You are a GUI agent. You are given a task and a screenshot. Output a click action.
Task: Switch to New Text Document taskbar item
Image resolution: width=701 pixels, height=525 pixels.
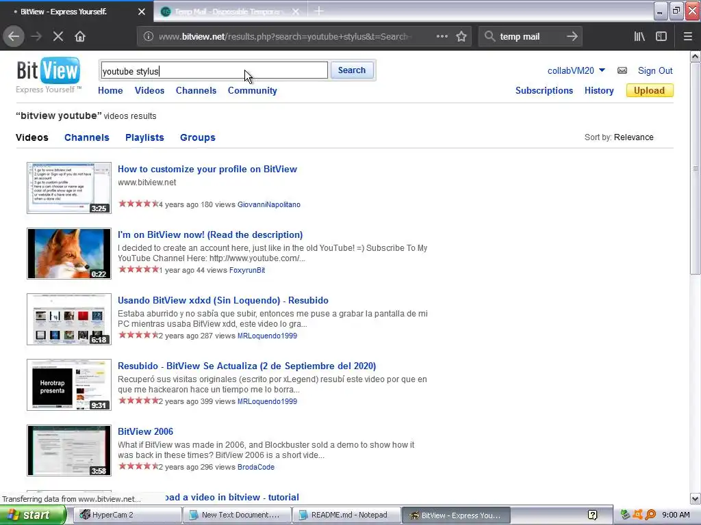(x=236, y=515)
